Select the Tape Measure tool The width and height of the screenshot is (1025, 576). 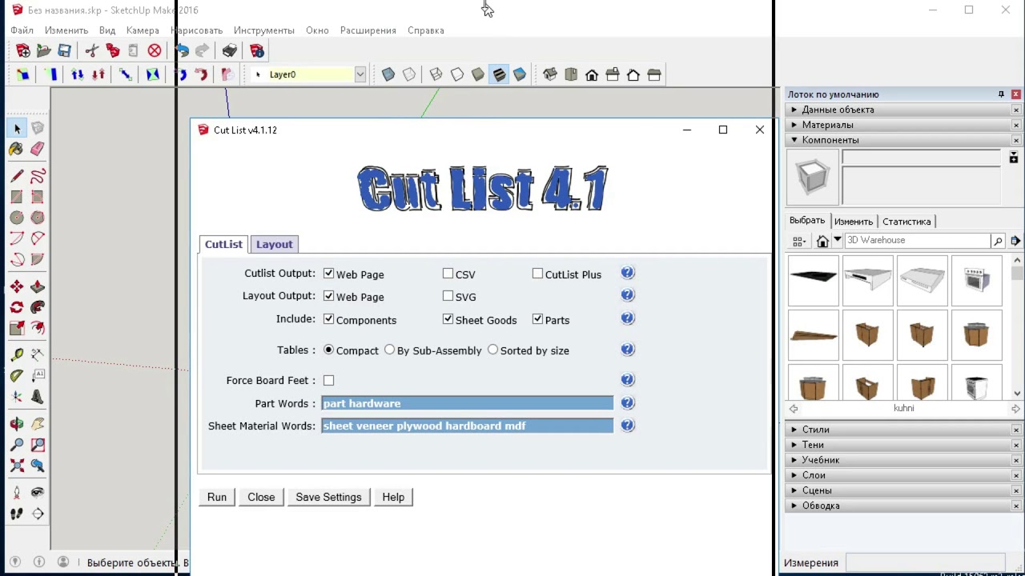click(17, 355)
